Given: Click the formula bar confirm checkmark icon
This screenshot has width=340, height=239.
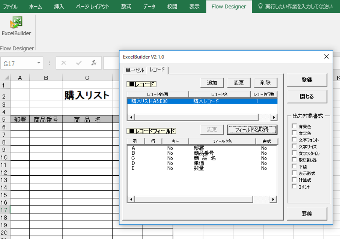Looking at the screenshot, I should pos(79,63).
